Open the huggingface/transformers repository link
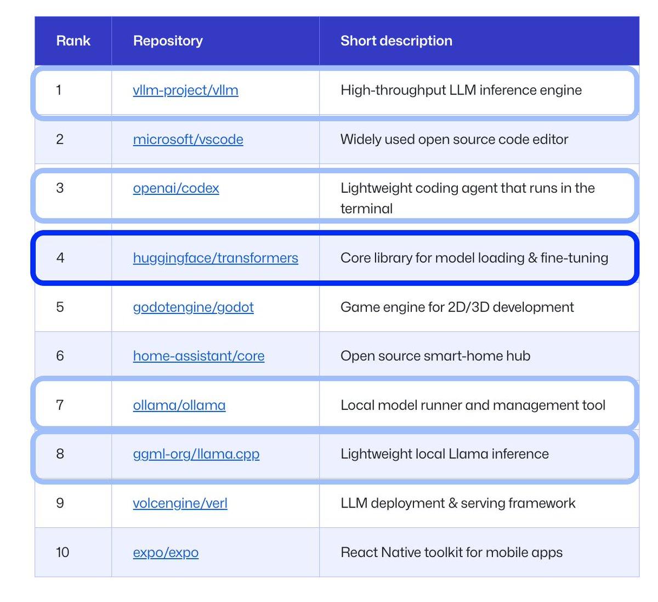658x602 pixels. coord(215,258)
